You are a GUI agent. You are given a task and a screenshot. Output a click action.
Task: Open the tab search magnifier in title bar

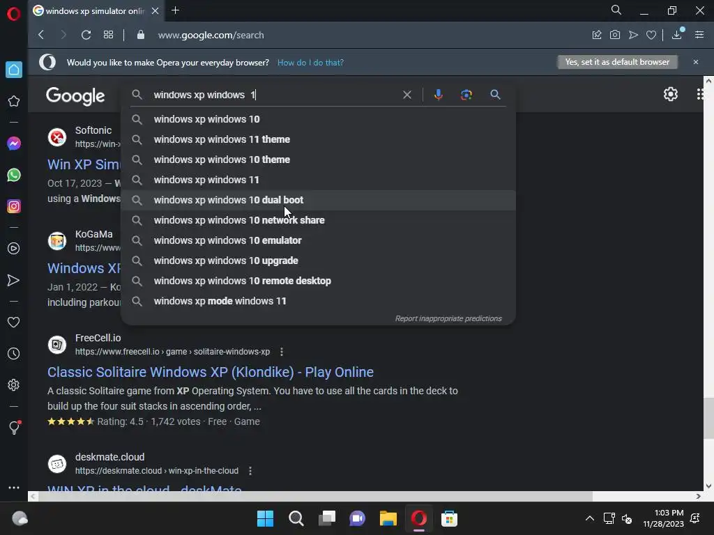(x=616, y=10)
